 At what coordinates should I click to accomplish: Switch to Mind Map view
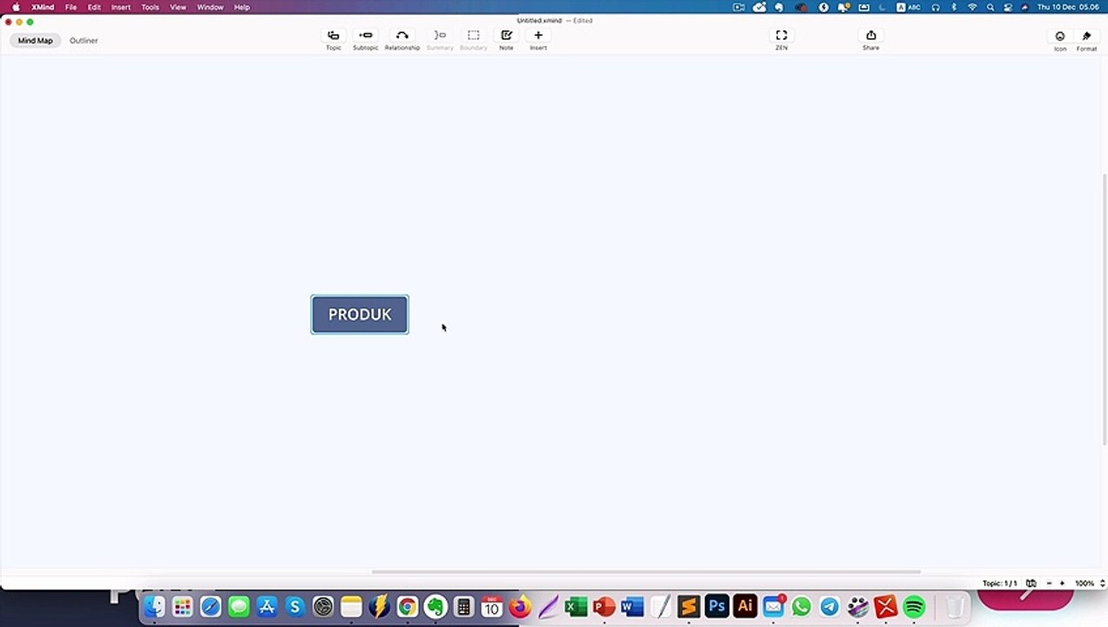36,40
